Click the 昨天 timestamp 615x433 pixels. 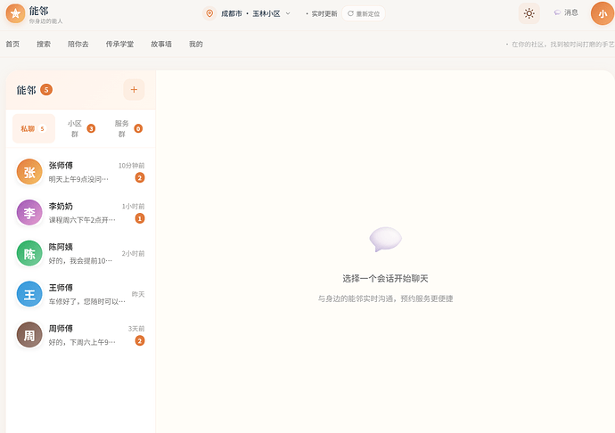(138, 294)
